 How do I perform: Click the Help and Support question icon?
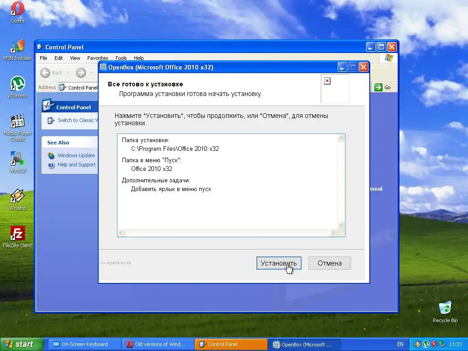(51, 165)
